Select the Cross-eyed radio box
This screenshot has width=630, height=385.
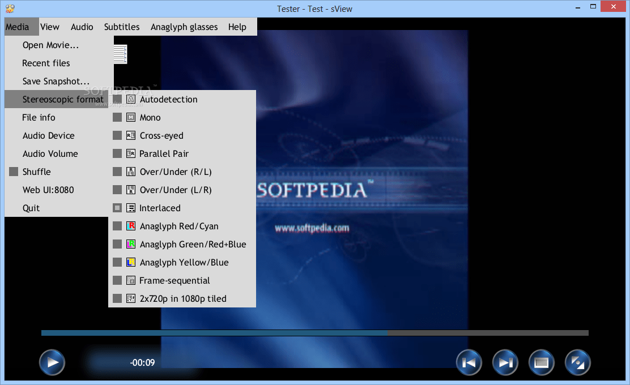(117, 135)
